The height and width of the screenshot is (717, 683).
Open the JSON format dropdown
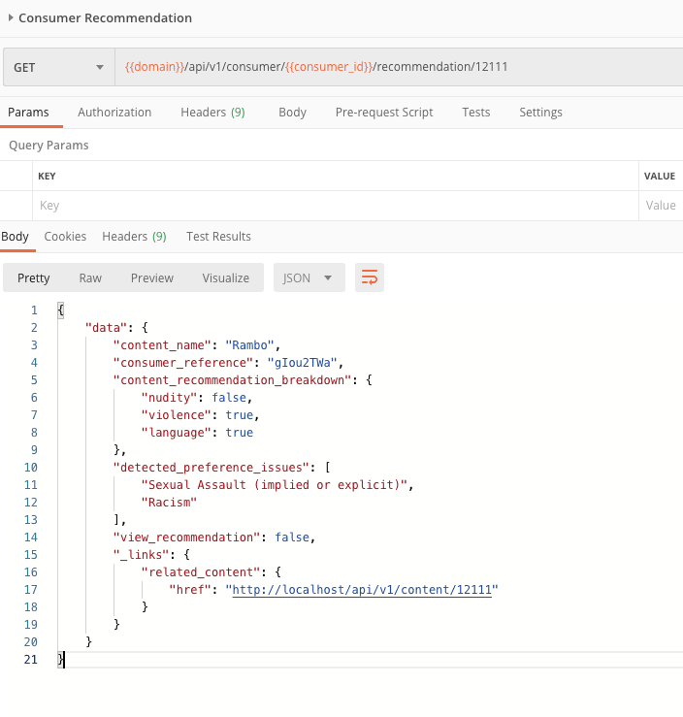point(309,278)
